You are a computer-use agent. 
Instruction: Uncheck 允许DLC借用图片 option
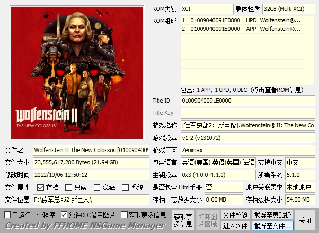tap(64, 214)
